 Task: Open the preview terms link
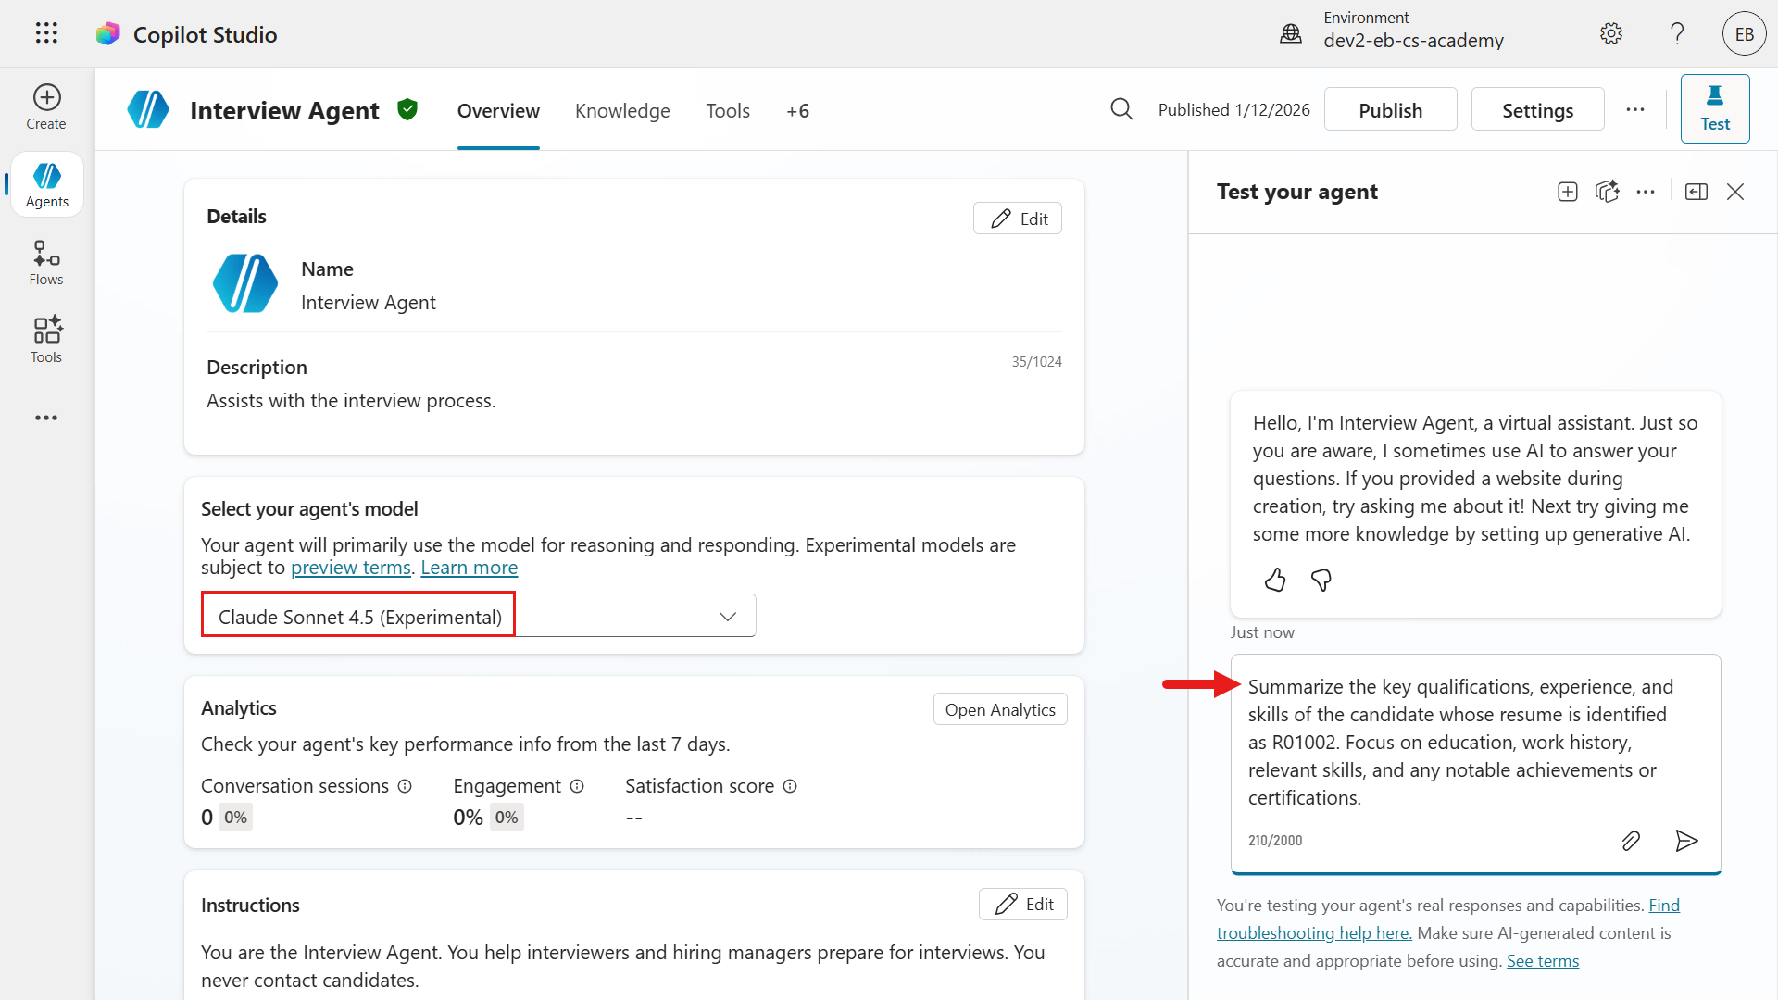pyautogui.click(x=350, y=568)
